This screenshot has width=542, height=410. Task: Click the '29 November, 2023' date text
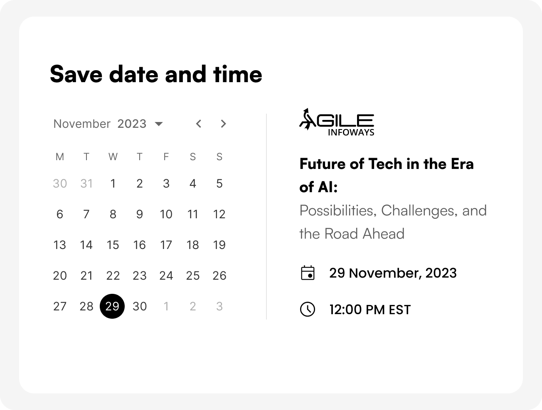click(393, 273)
